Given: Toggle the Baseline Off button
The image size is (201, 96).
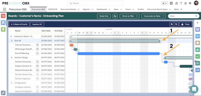Looking at the screenshot, I should coord(37,24).
